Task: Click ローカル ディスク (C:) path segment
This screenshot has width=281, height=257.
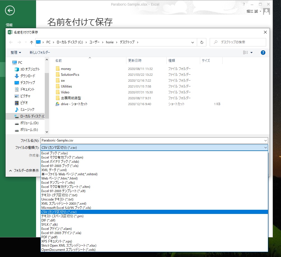Action: [70, 42]
